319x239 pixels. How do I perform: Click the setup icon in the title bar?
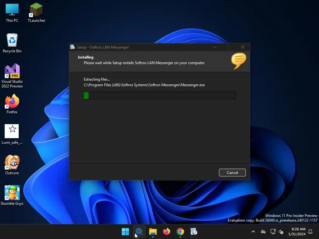click(72, 47)
